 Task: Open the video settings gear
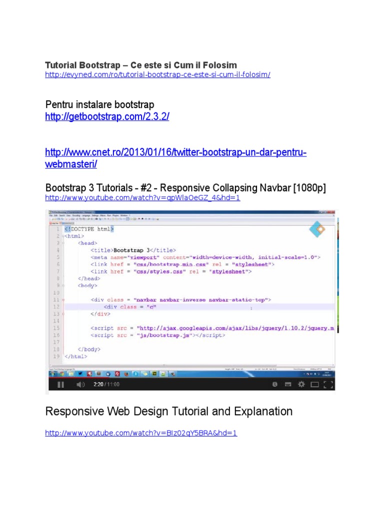(x=301, y=384)
